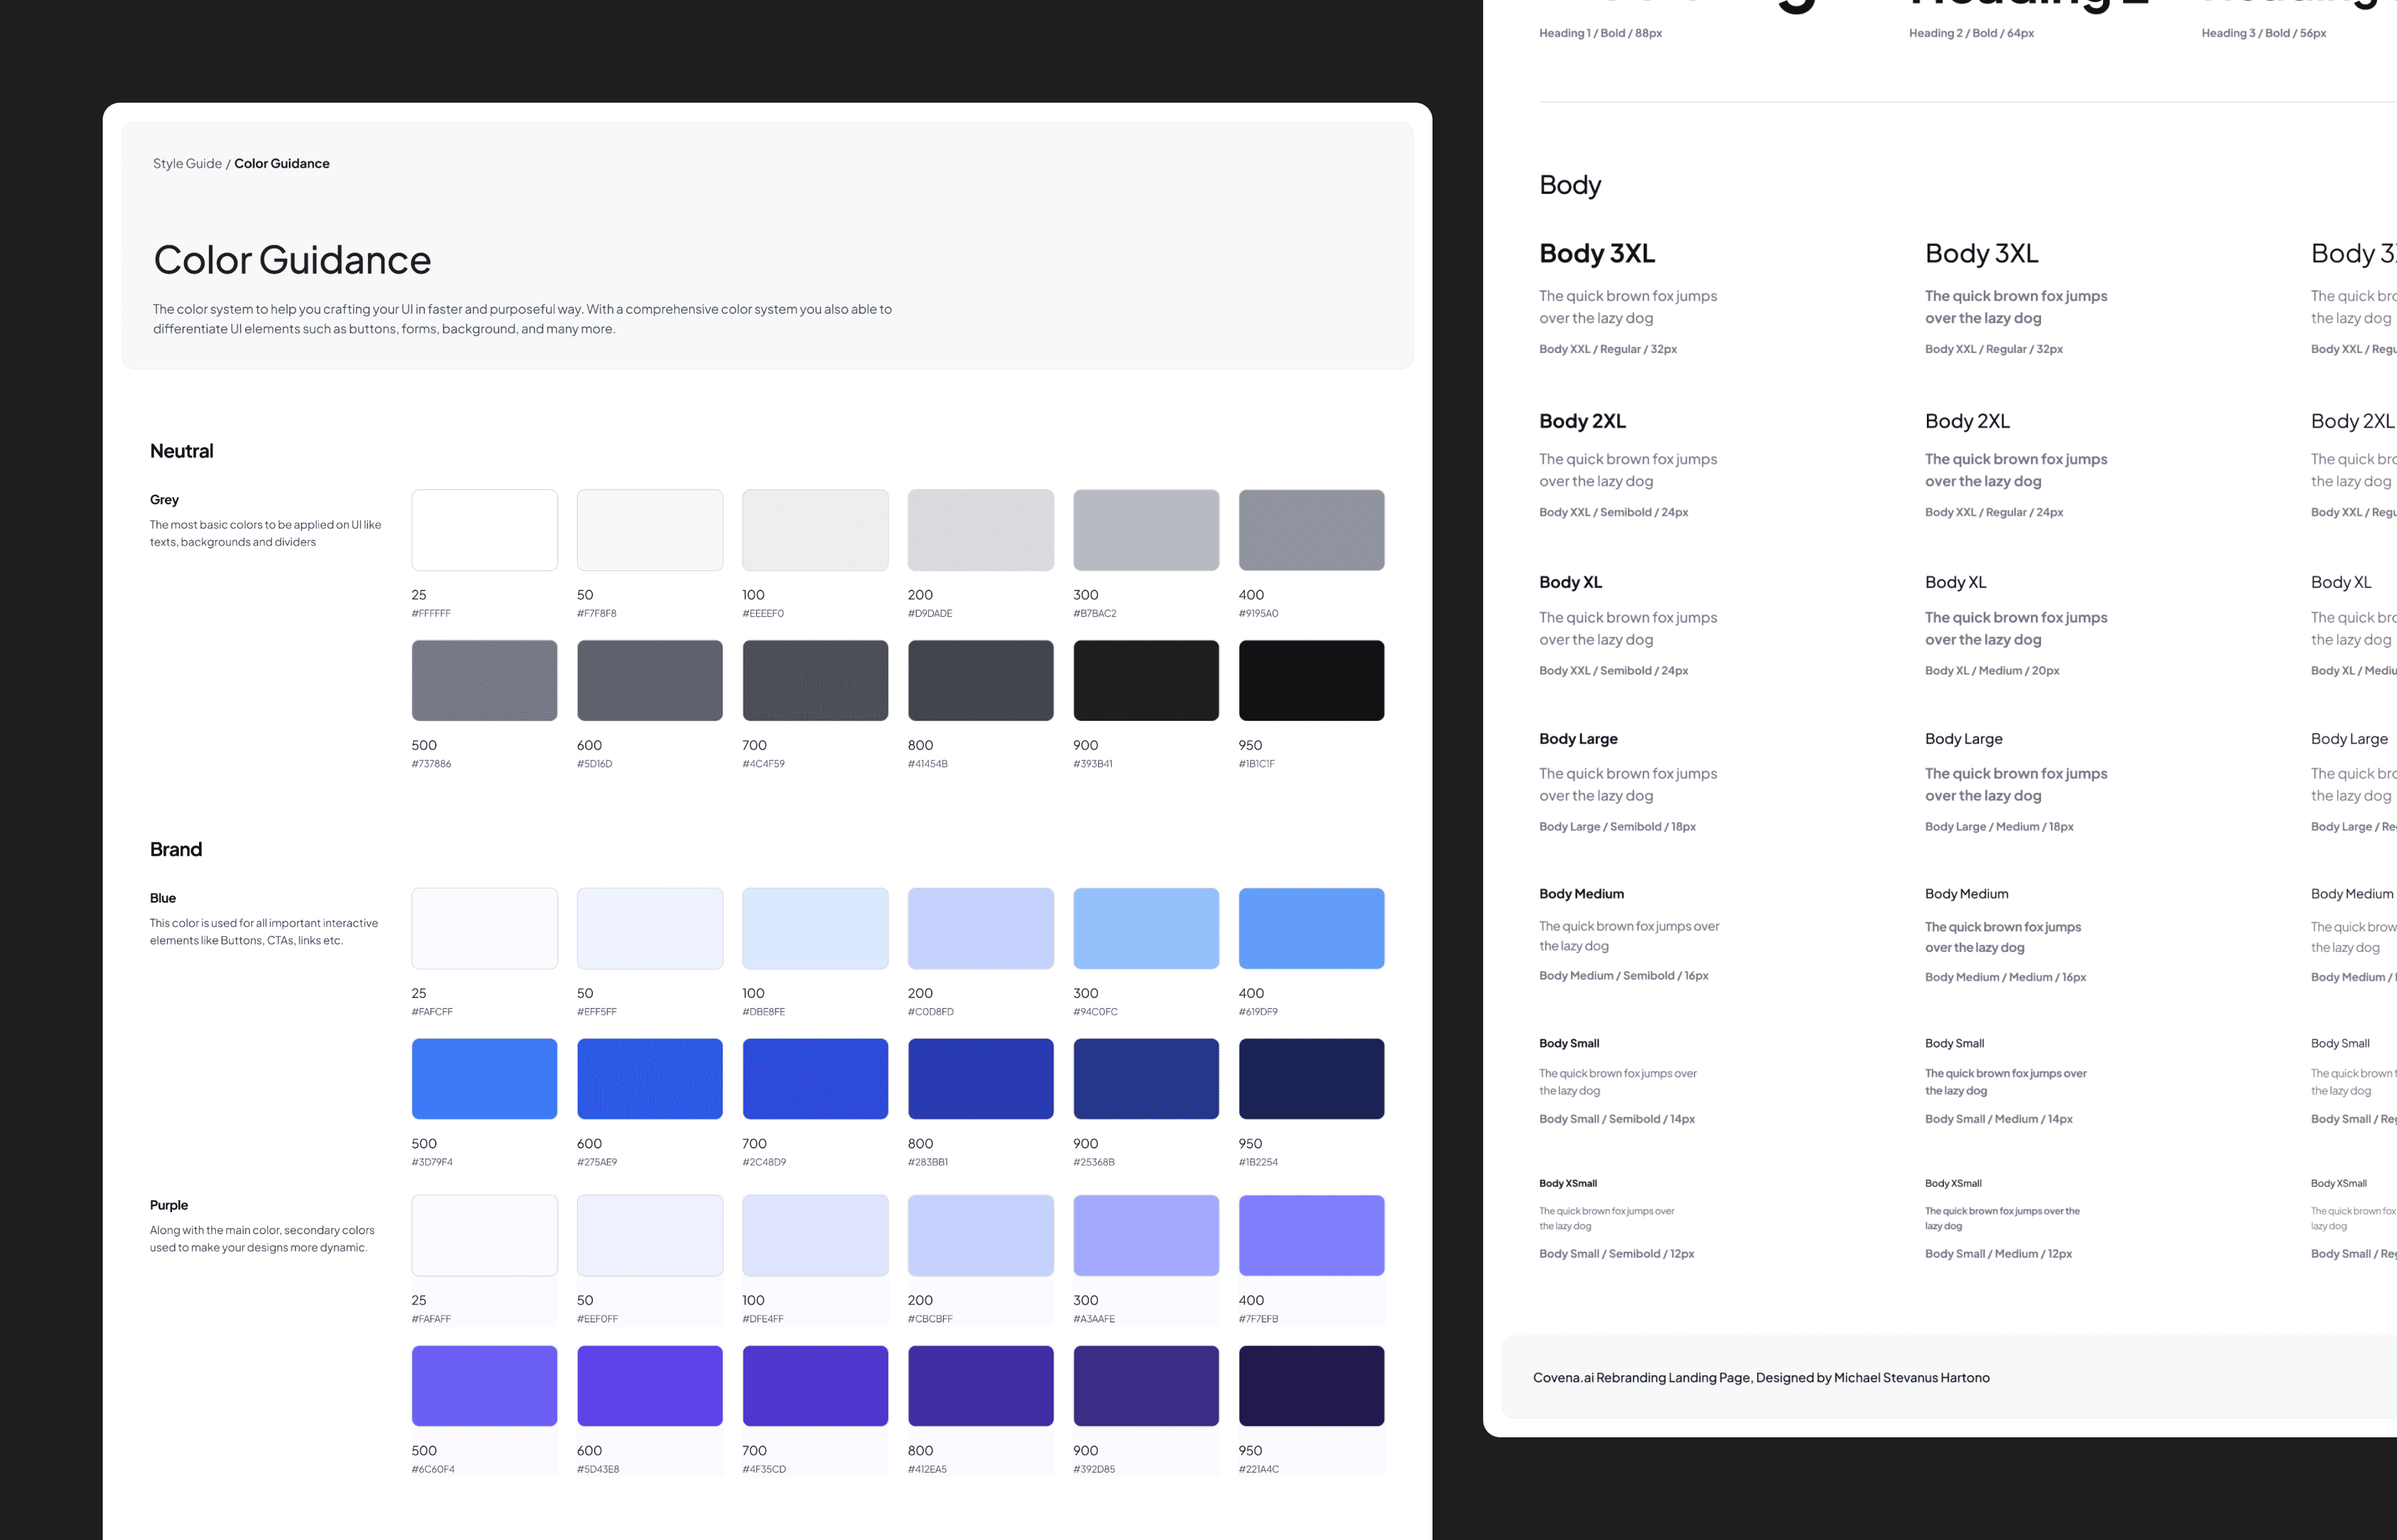The height and width of the screenshot is (1540, 2397).
Task: Click the Style Guide breadcrumb link
Action: (x=187, y=164)
